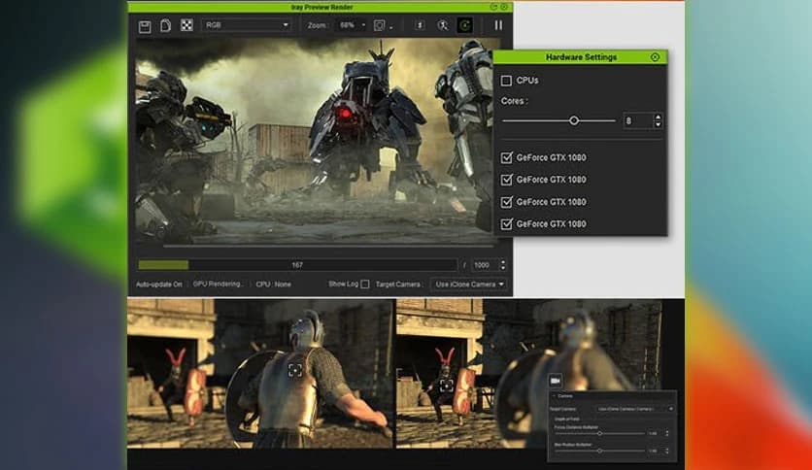Toggle the checkerboard alpha background icon
Screen dimensions: 812x470
186,25
